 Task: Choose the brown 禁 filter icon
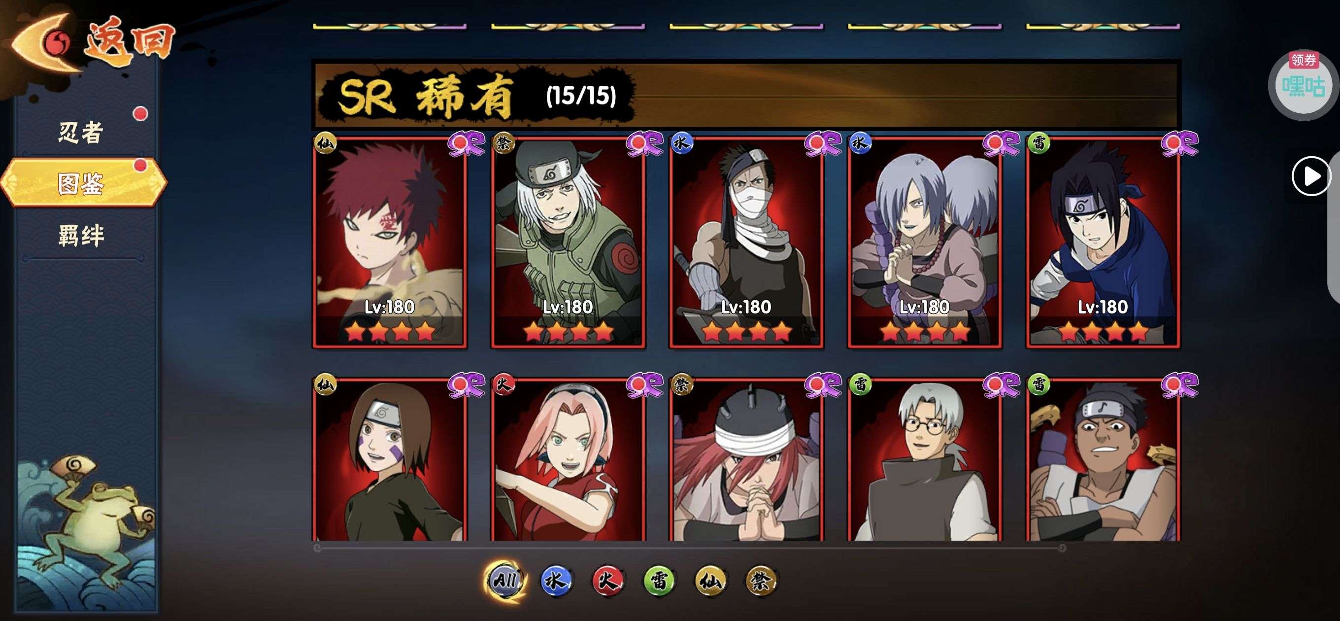coord(761,580)
